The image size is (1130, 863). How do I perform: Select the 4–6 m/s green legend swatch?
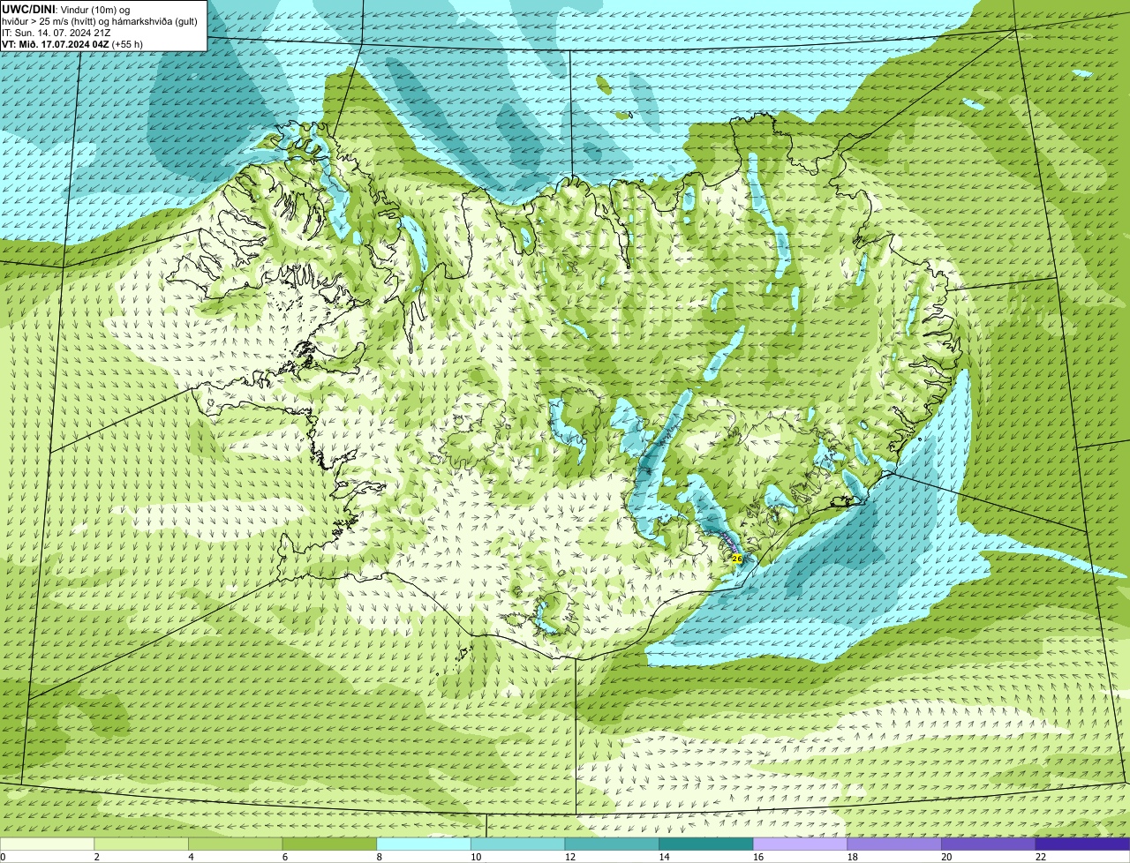tap(236, 844)
